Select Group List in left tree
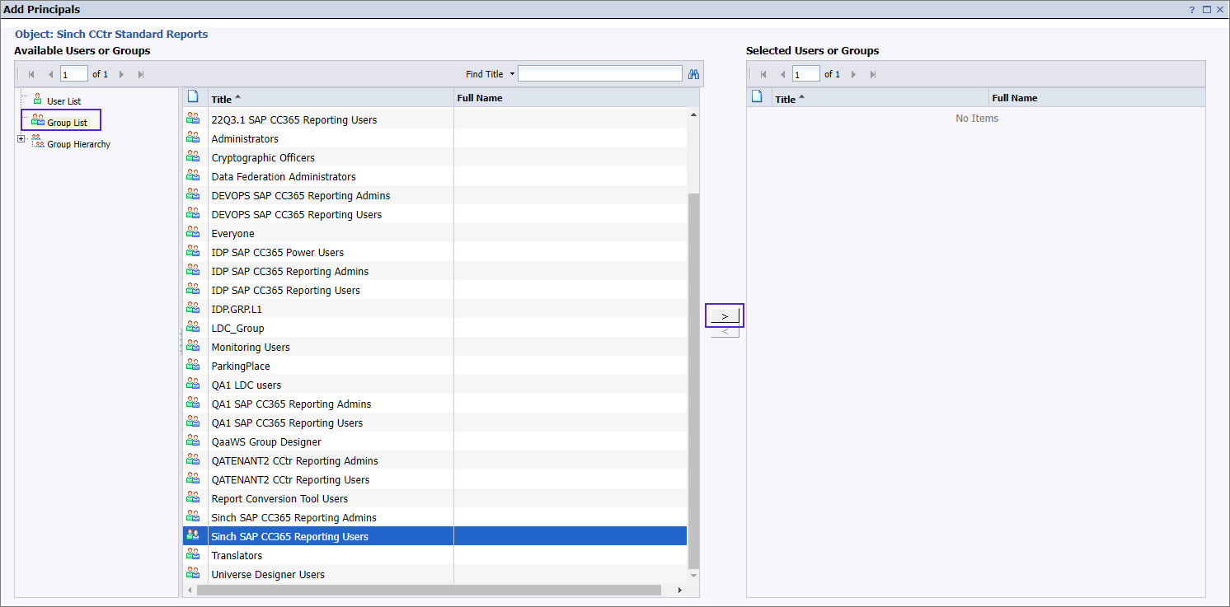The height and width of the screenshot is (607, 1230). point(66,123)
